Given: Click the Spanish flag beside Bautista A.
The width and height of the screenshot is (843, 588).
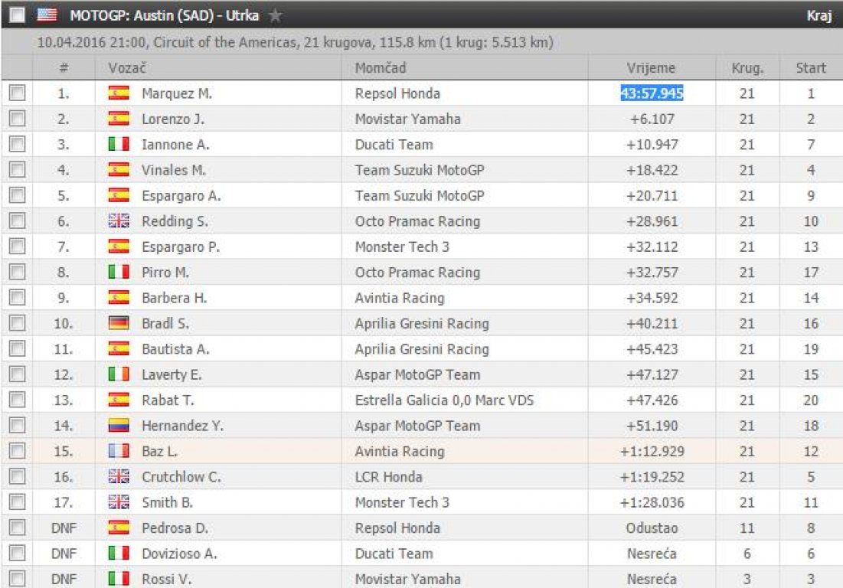Looking at the screenshot, I should (x=119, y=349).
